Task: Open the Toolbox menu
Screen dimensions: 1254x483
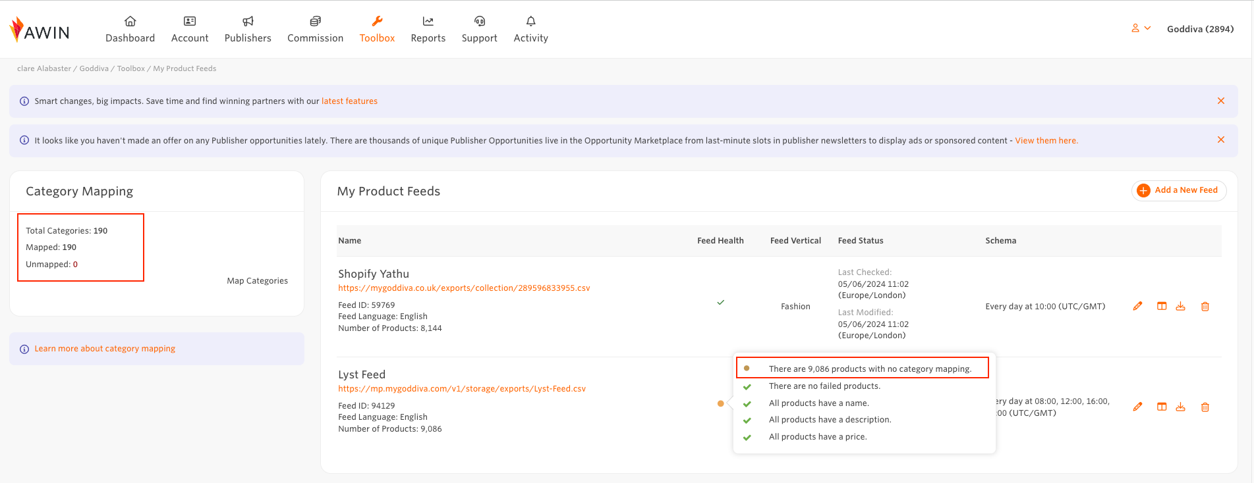Action: [377, 30]
